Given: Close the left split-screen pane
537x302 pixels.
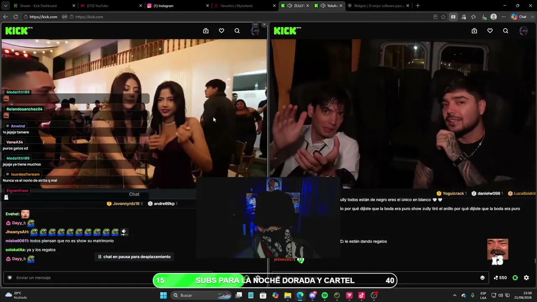Looking at the screenshot, I should tap(264, 24).
